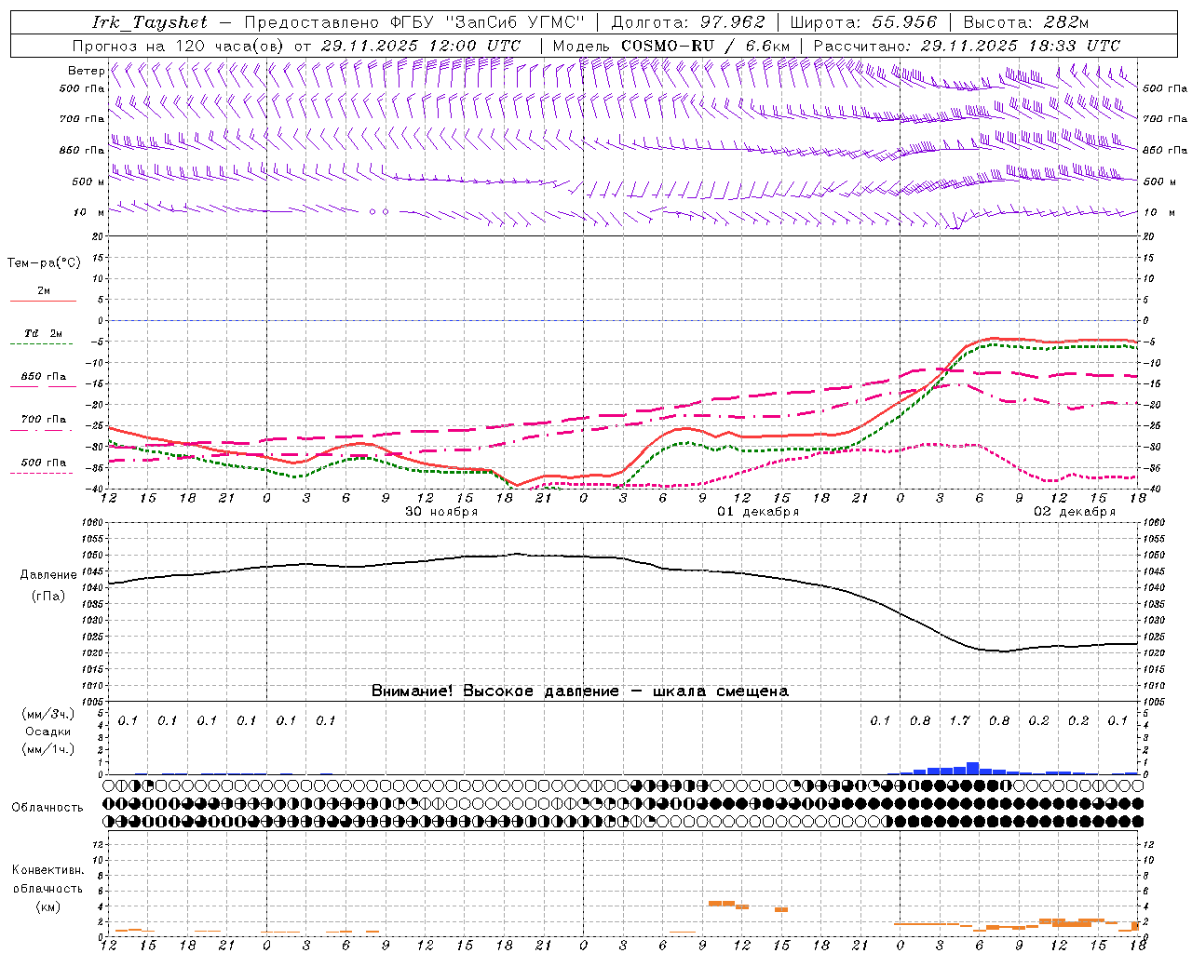The image size is (1192, 953).
Task: Click the (км) unit label under convective cloudiness
Action: pyautogui.click(x=47, y=906)
